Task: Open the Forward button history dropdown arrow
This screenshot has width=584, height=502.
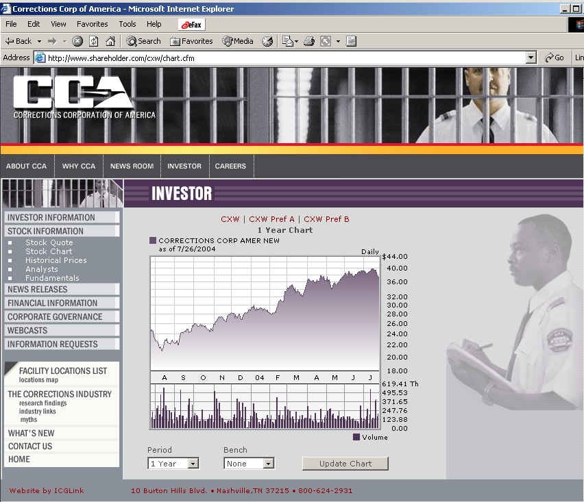Action: coord(64,41)
